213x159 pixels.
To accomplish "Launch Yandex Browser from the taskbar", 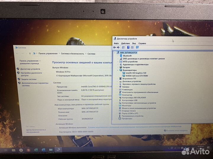I will pos(21,150).
